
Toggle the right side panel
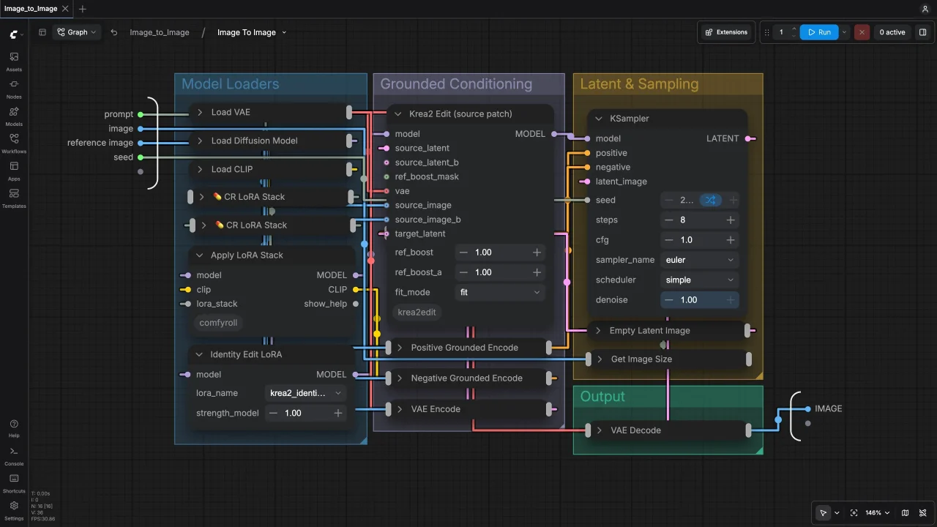click(x=922, y=32)
